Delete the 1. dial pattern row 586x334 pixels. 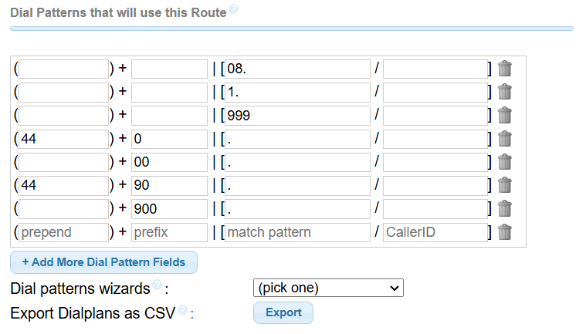(x=505, y=92)
